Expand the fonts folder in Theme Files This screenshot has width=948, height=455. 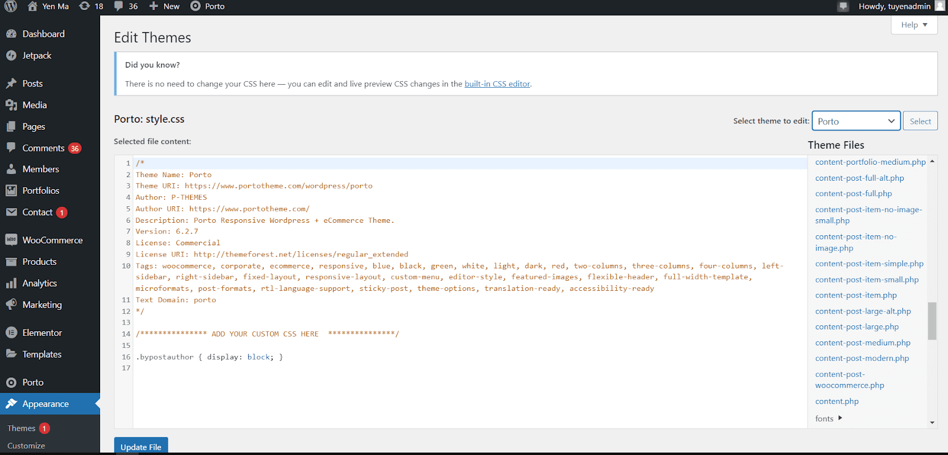[x=829, y=418]
